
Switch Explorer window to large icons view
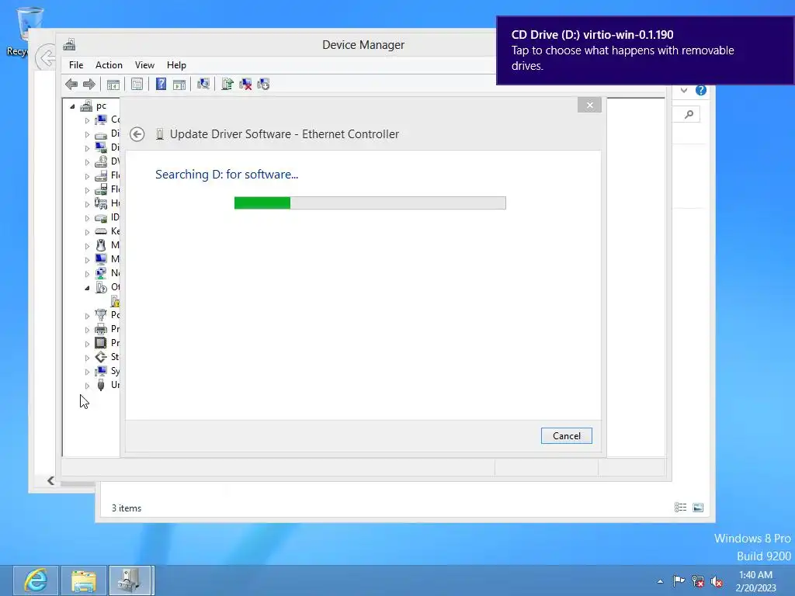click(x=698, y=508)
